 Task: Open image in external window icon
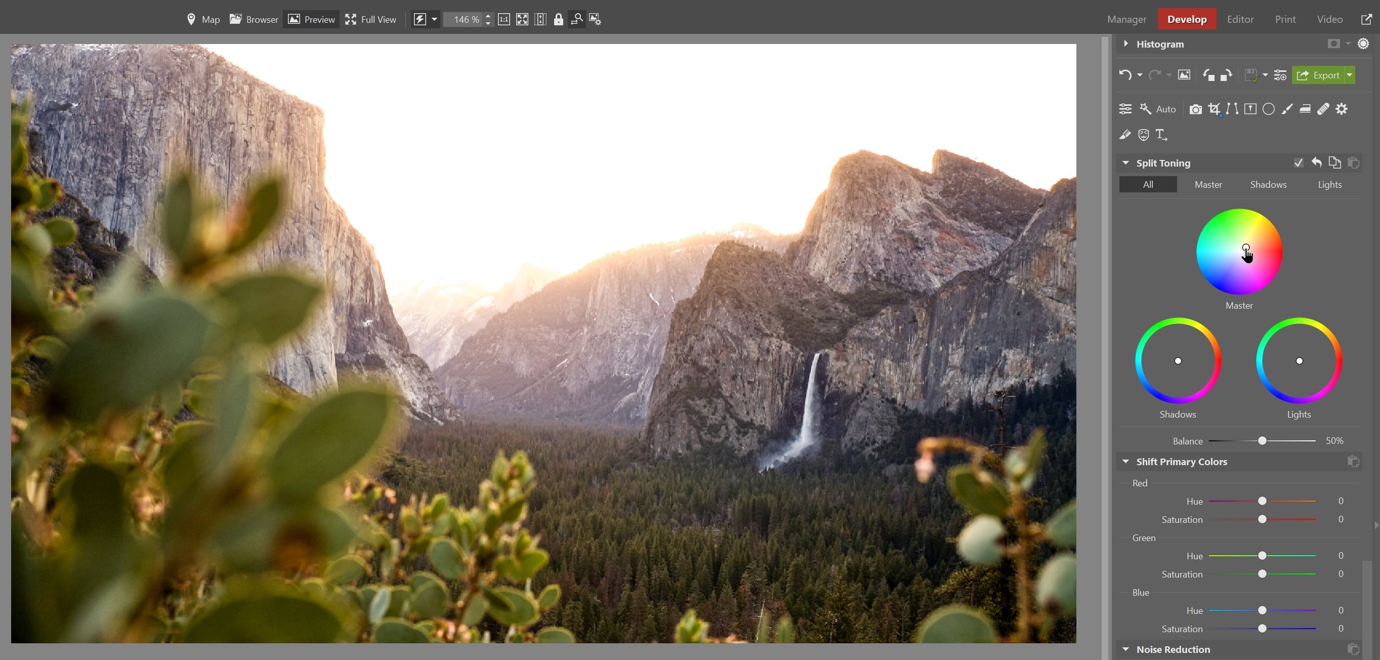[1367, 19]
